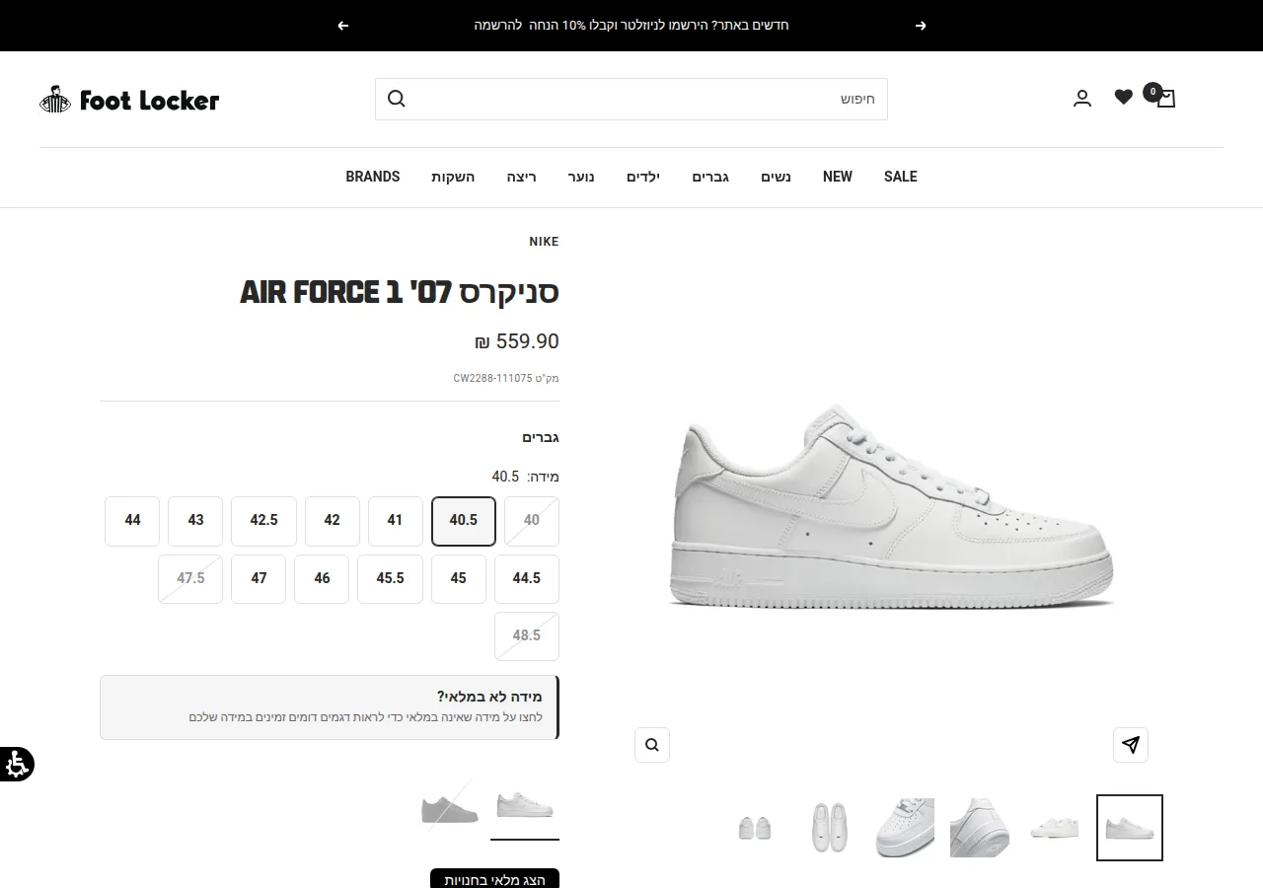
Task: Go to next announcement with right arrow
Action: (921, 26)
